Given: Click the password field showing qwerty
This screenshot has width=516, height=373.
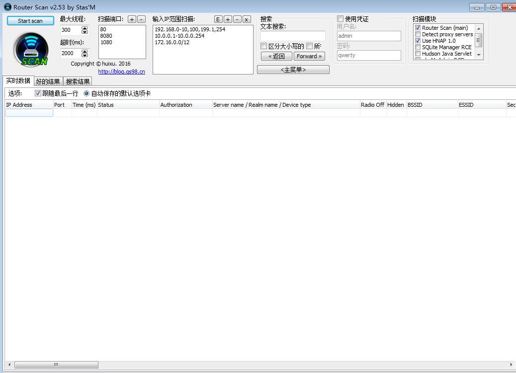Looking at the screenshot, I should 369,55.
